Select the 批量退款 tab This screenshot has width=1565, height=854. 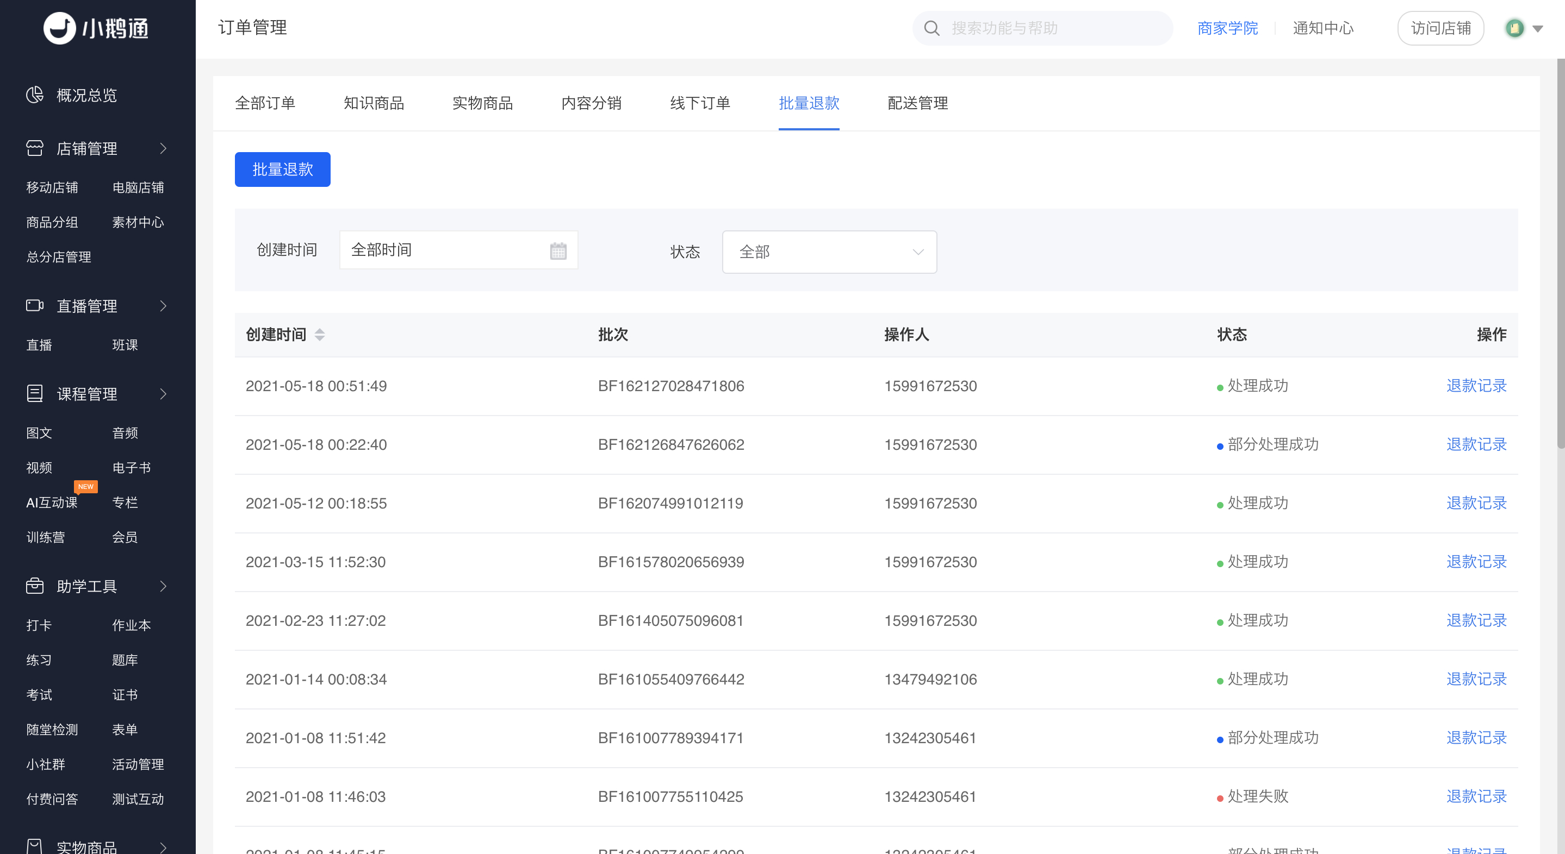pyautogui.click(x=809, y=103)
